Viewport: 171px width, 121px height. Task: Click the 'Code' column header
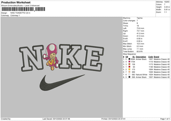(x=150, y=57)
